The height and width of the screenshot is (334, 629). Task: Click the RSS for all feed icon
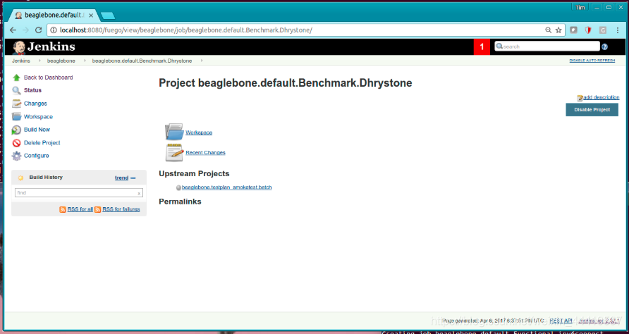pyautogui.click(x=63, y=209)
